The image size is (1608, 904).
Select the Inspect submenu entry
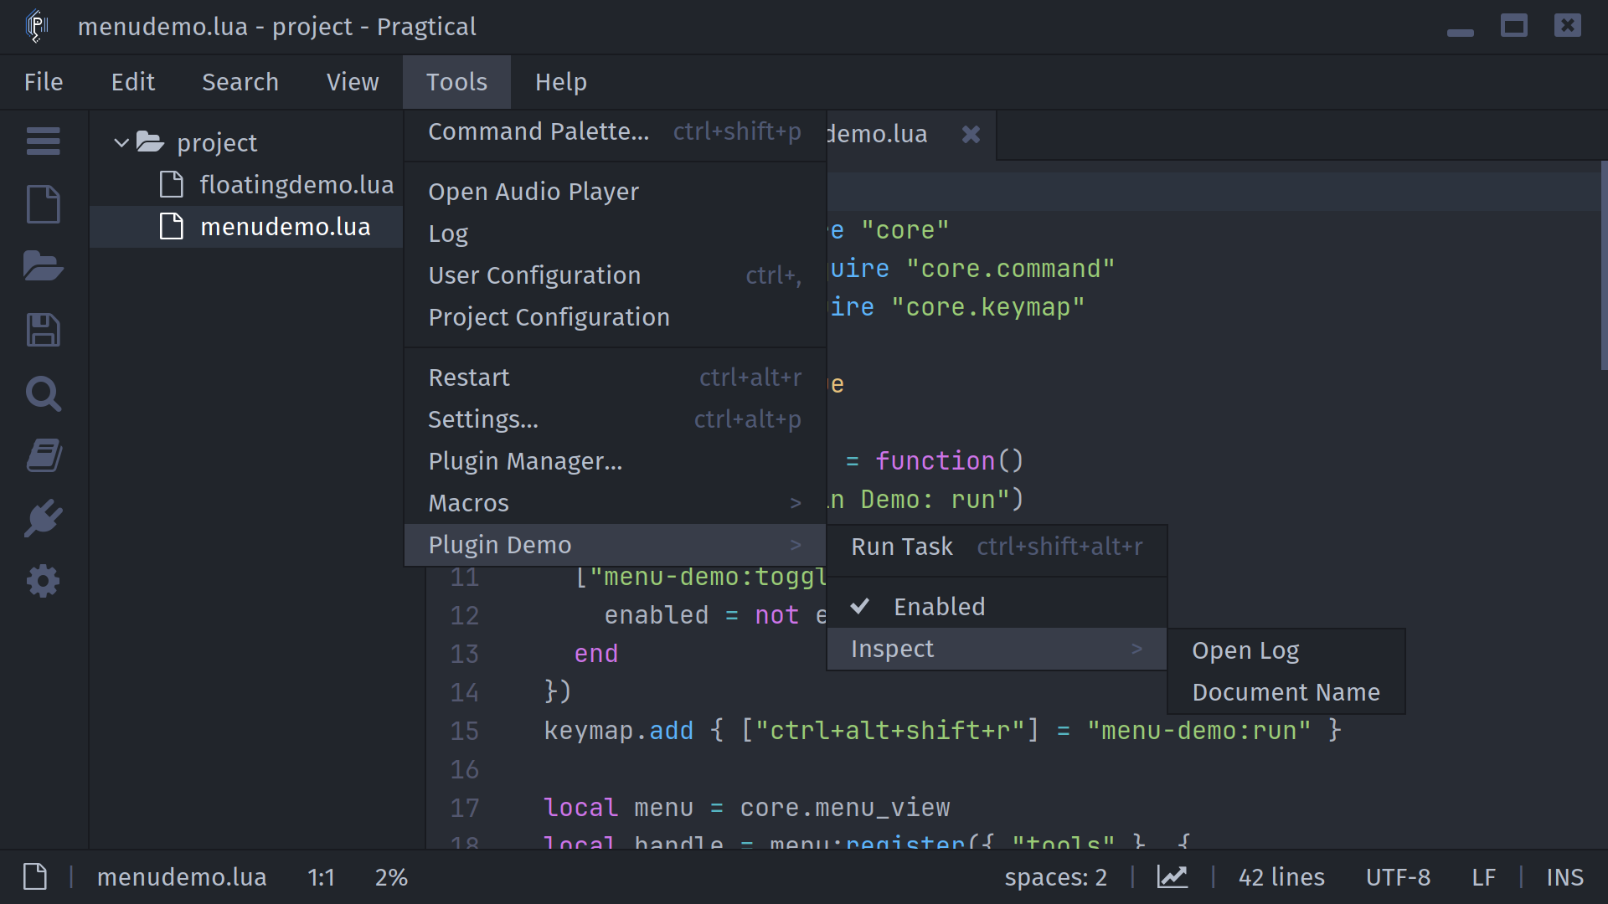997,649
